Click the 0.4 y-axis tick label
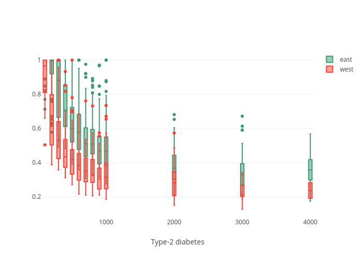 coord(36,162)
